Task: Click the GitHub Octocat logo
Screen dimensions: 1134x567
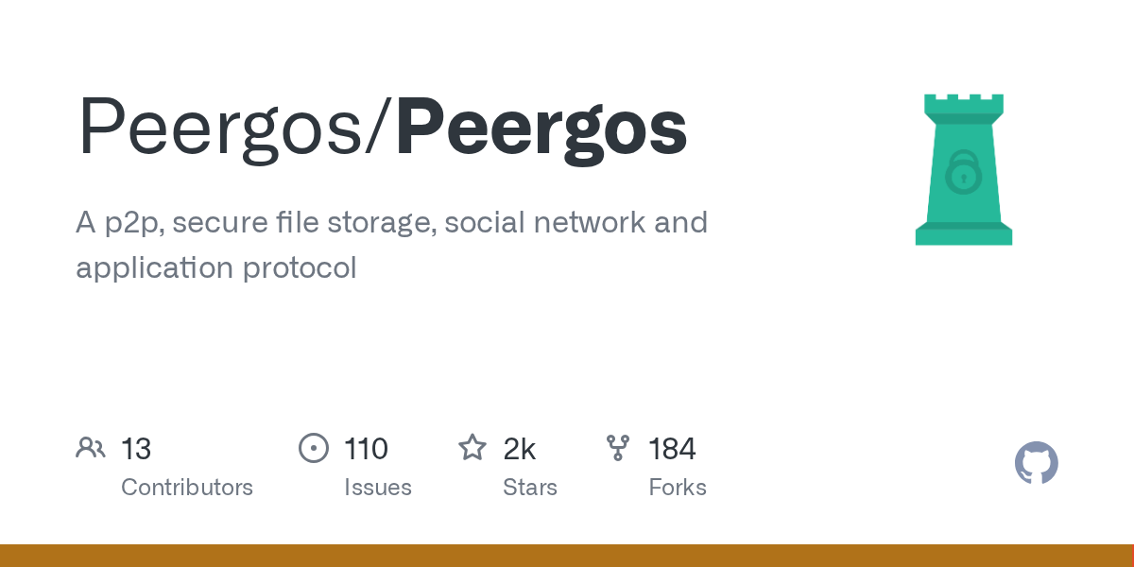Action: pos(1036,463)
